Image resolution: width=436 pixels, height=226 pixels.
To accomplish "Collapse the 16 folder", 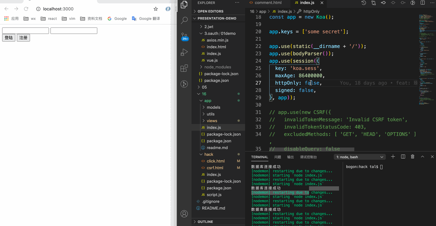I will click(218, 94).
